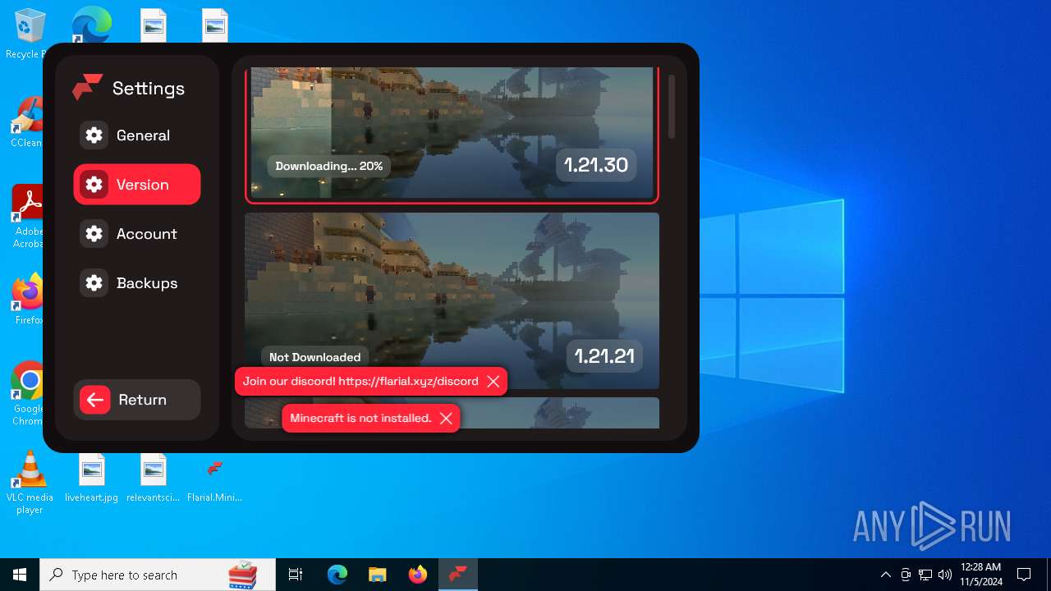Dismiss the Join our discord notification
The height and width of the screenshot is (591, 1051).
(493, 382)
